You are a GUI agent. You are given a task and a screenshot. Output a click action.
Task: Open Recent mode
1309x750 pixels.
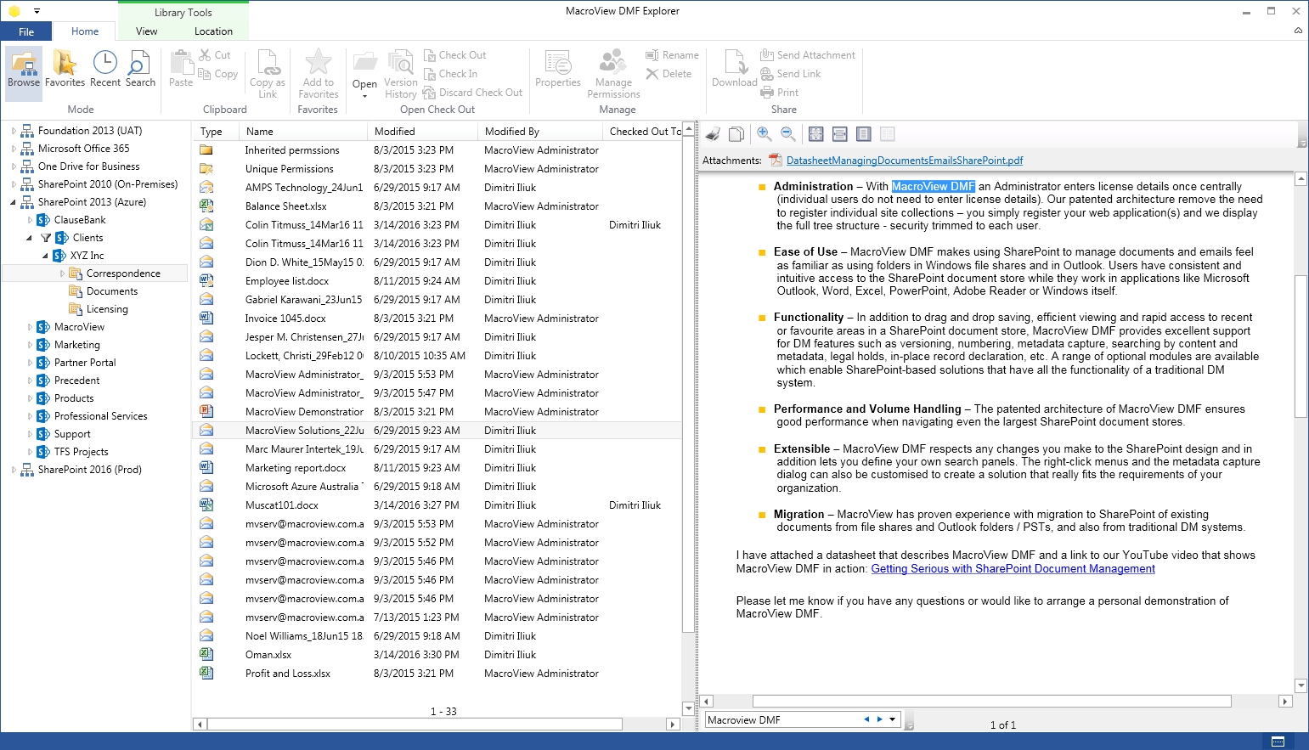(x=105, y=70)
